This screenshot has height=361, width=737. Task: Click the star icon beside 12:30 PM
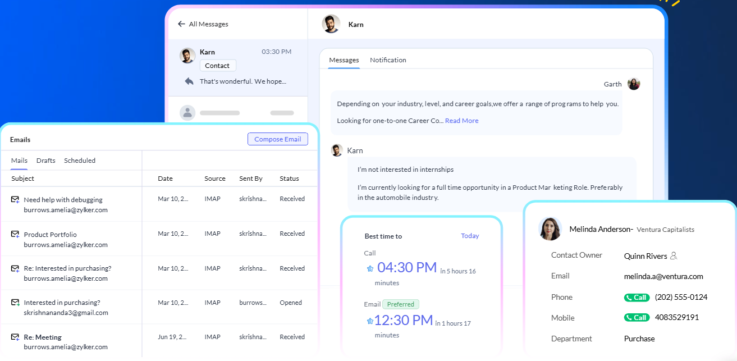coord(370,321)
